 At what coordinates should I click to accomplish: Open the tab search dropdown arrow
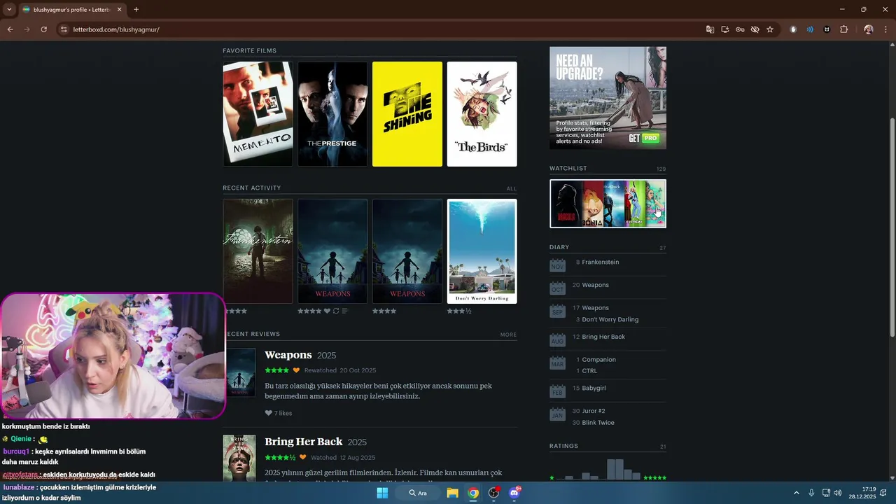tap(9, 9)
